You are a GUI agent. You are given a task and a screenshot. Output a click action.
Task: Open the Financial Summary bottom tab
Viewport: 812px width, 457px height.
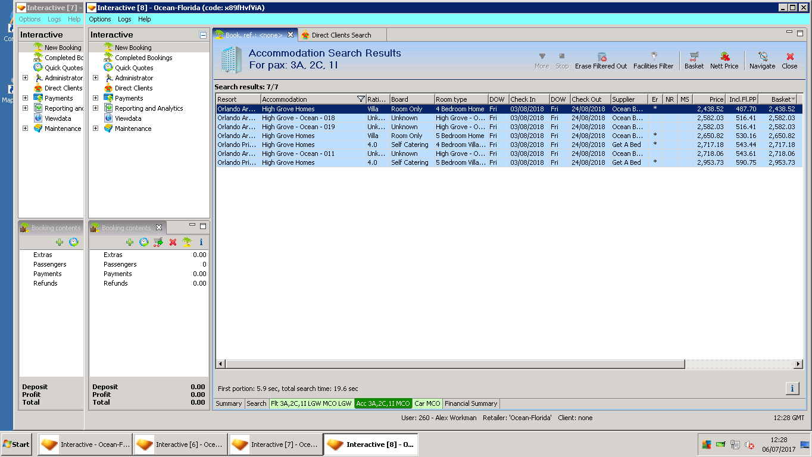coord(471,403)
